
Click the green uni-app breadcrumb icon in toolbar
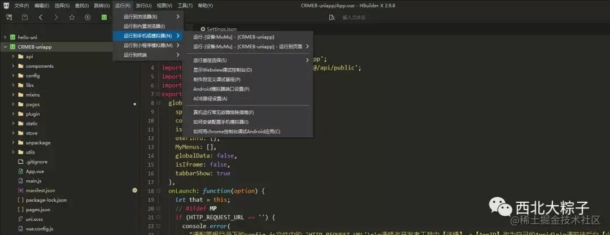tap(104, 17)
